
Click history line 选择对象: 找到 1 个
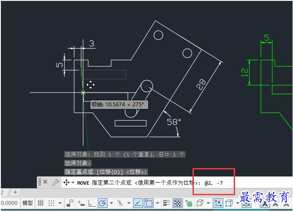(x=125, y=154)
